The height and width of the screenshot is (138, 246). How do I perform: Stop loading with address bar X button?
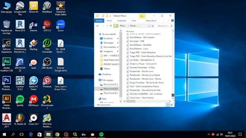153,26
